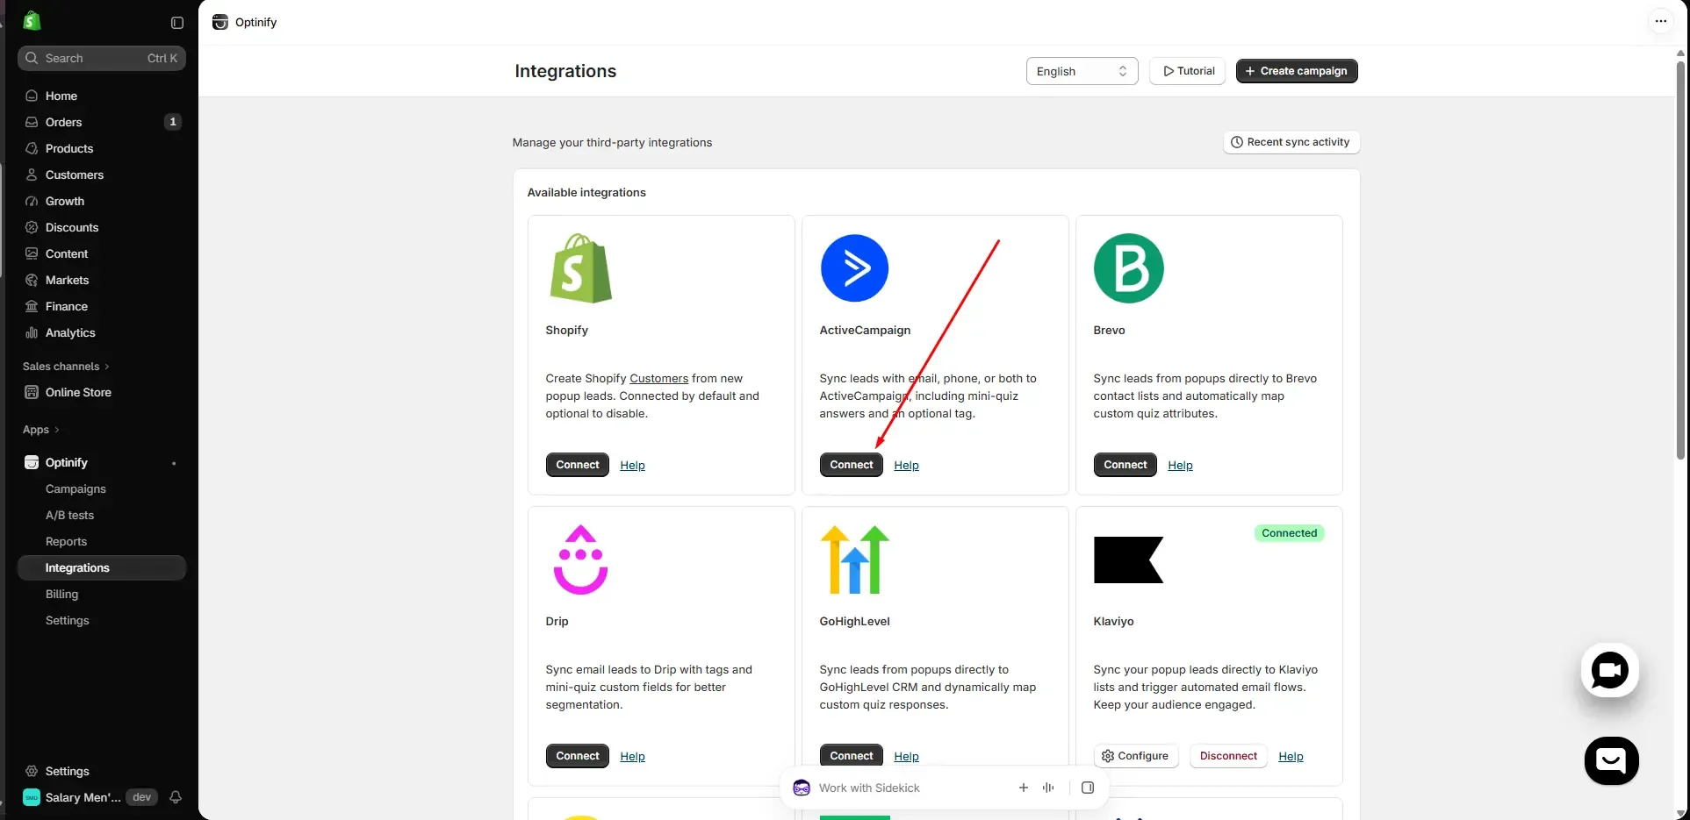Expand the Sales channels section
The height and width of the screenshot is (820, 1690).
coord(67,367)
